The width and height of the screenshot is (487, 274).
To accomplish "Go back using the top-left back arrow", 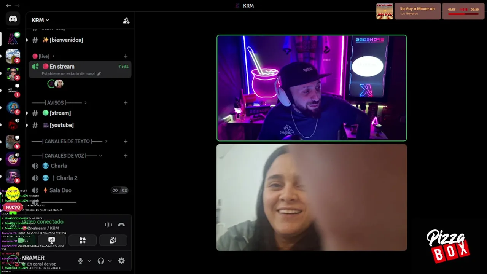I will (x=8, y=6).
